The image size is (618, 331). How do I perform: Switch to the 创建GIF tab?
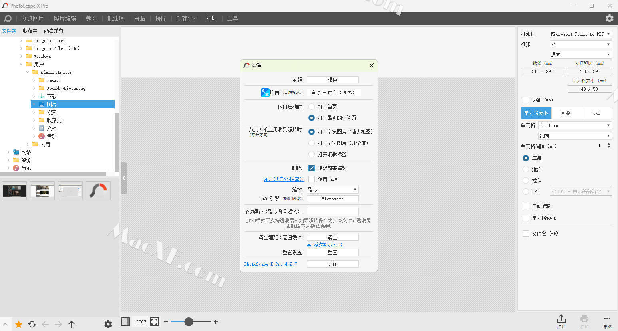coord(186,18)
